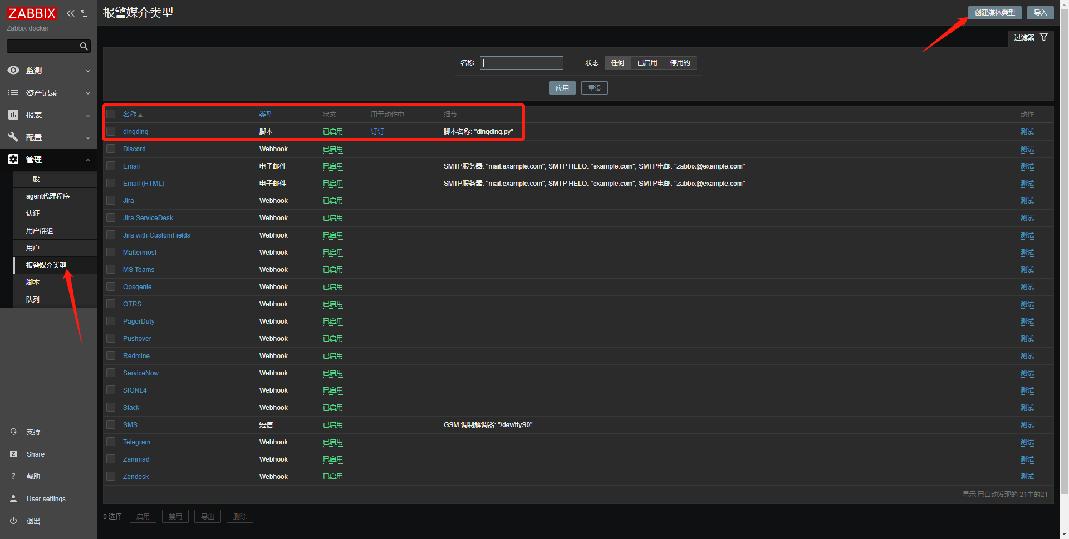Click the User settings person icon
The image size is (1069, 539).
13,498
